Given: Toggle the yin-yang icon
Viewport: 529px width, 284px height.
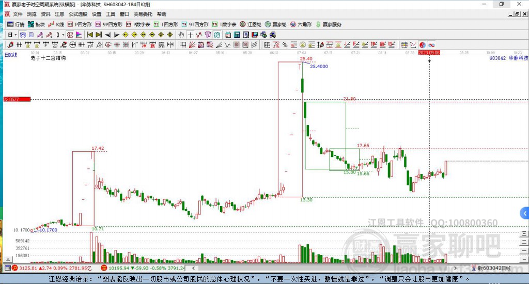Looking at the screenshot, I should (x=423, y=44).
